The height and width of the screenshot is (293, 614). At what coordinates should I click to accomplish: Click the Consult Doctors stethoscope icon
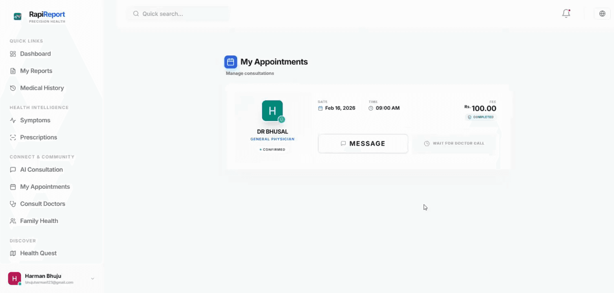pyautogui.click(x=13, y=204)
